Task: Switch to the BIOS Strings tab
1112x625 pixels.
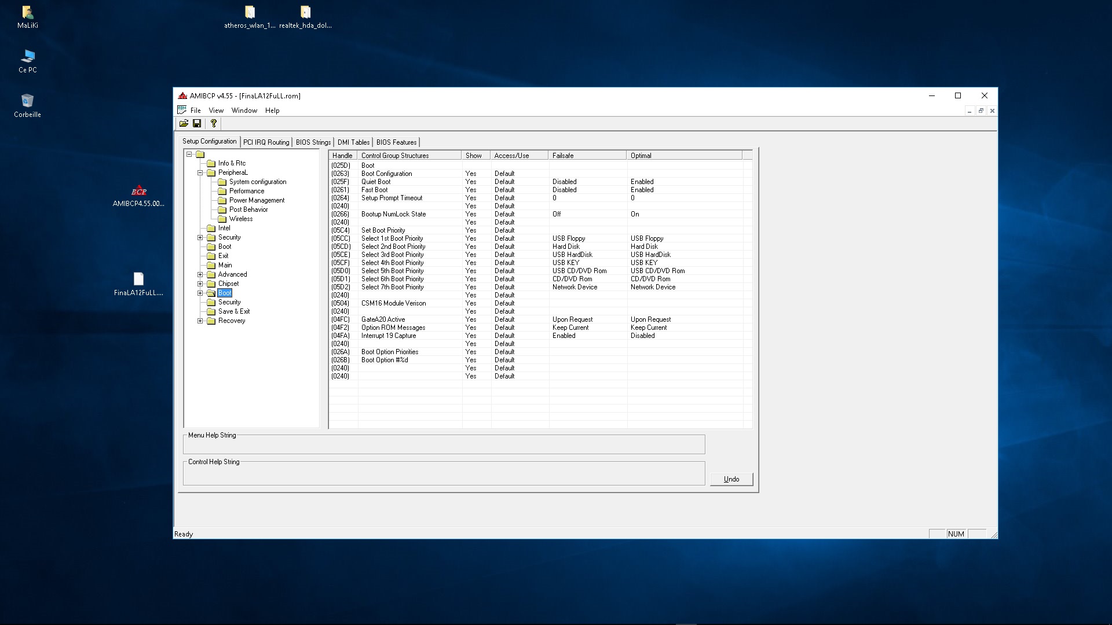Action: (x=313, y=142)
